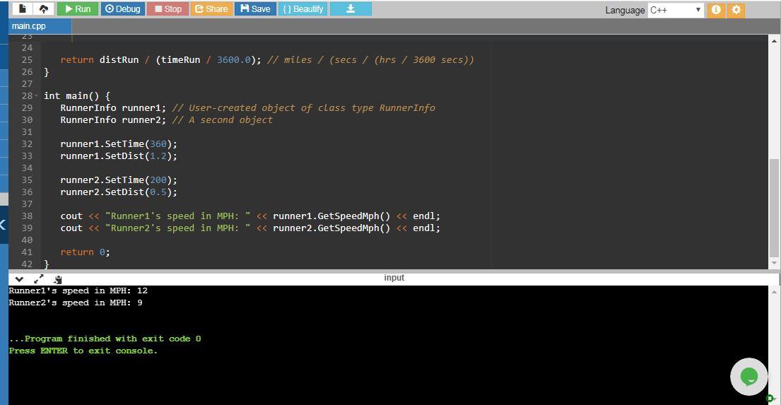The image size is (781, 405).
Task: Click the comment "// A second object"
Action: 222,119
